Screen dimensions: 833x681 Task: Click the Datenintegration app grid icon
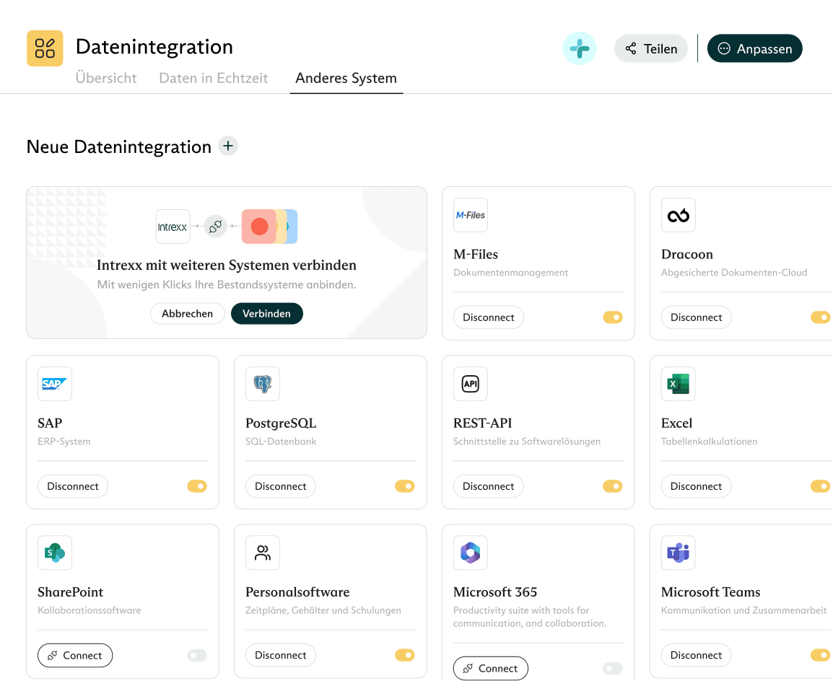pos(45,48)
